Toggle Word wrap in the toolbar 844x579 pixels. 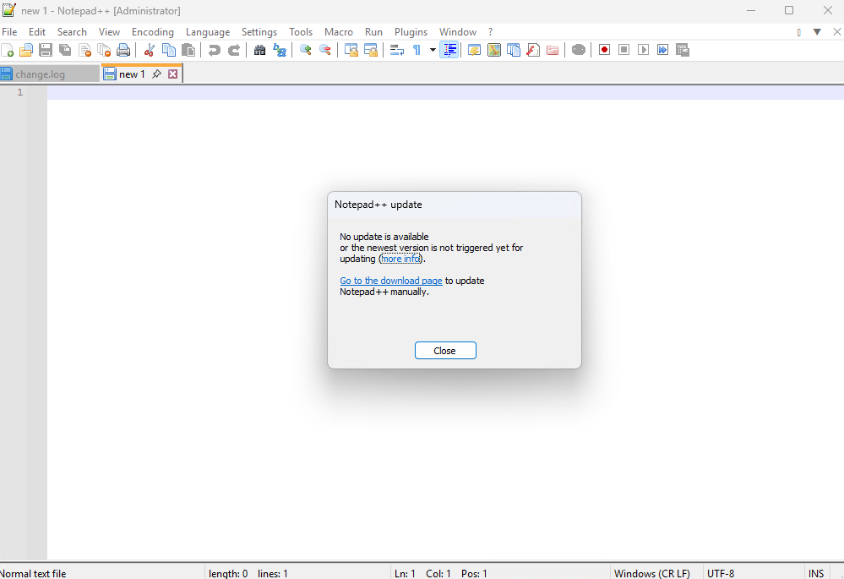(397, 50)
